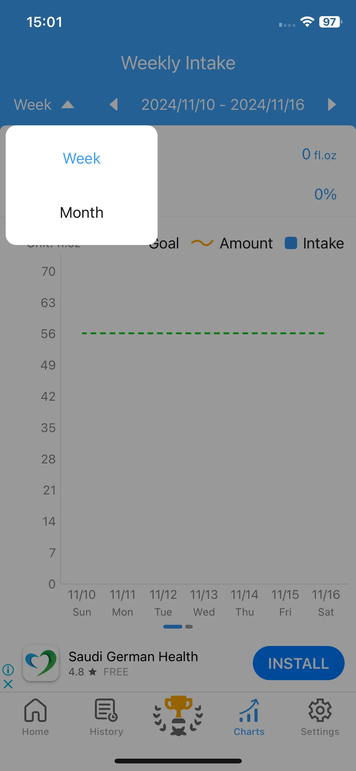This screenshot has width=356, height=771.
Task: Tap the trophy achievements icon
Action: tap(178, 715)
